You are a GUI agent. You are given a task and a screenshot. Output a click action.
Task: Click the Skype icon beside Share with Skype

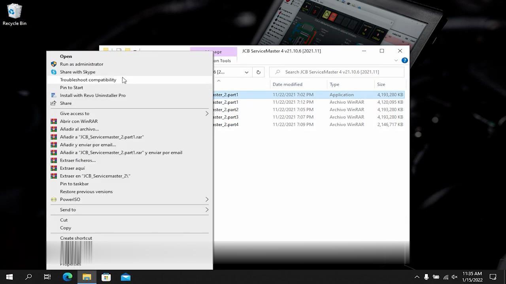(x=54, y=72)
